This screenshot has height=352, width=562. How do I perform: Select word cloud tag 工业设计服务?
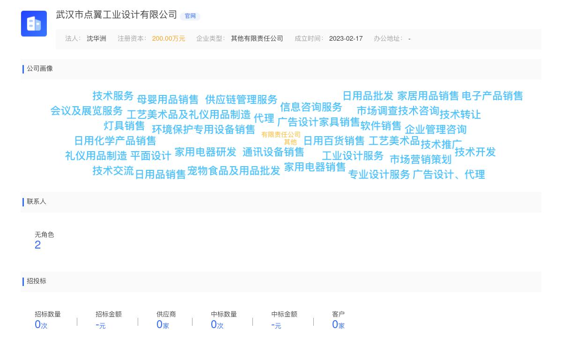pos(353,156)
